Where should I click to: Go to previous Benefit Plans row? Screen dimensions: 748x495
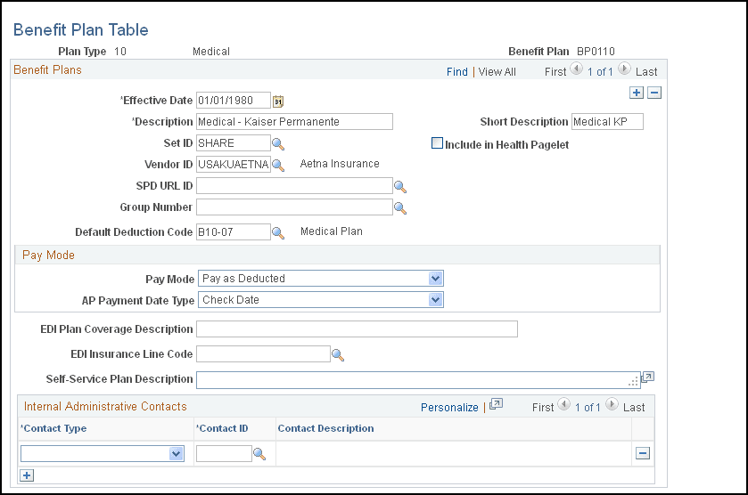point(576,69)
